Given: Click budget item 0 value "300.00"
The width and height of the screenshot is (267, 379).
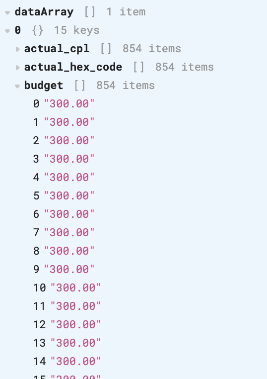Looking at the screenshot, I should tap(69, 103).
